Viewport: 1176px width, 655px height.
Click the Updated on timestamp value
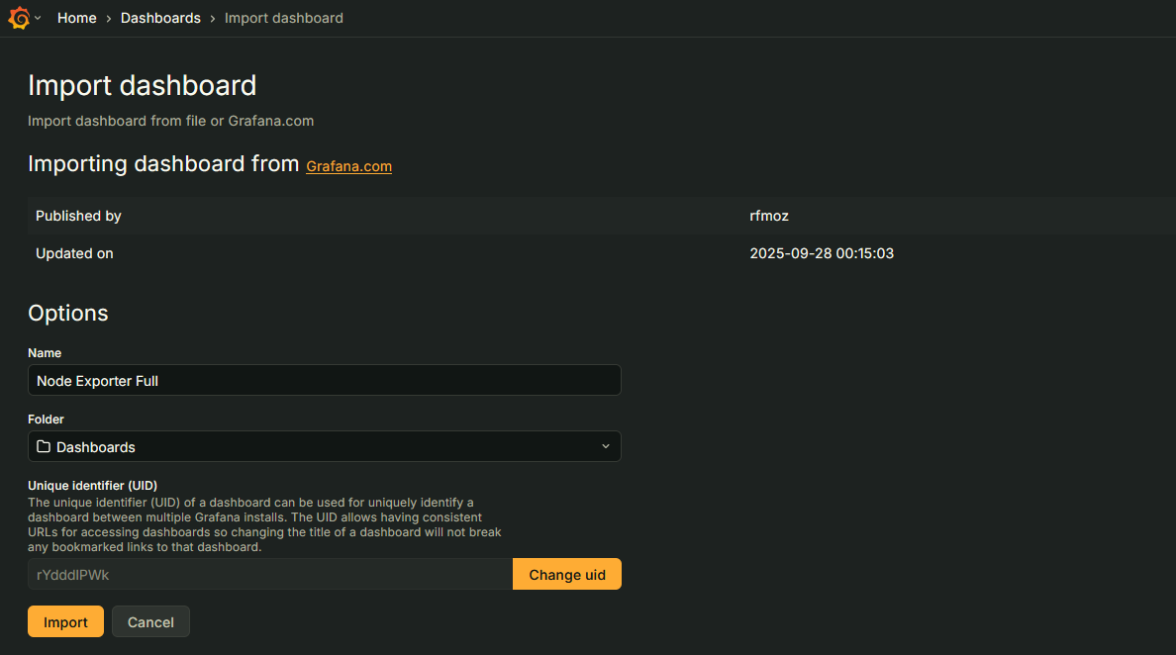[x=822, y=253]
